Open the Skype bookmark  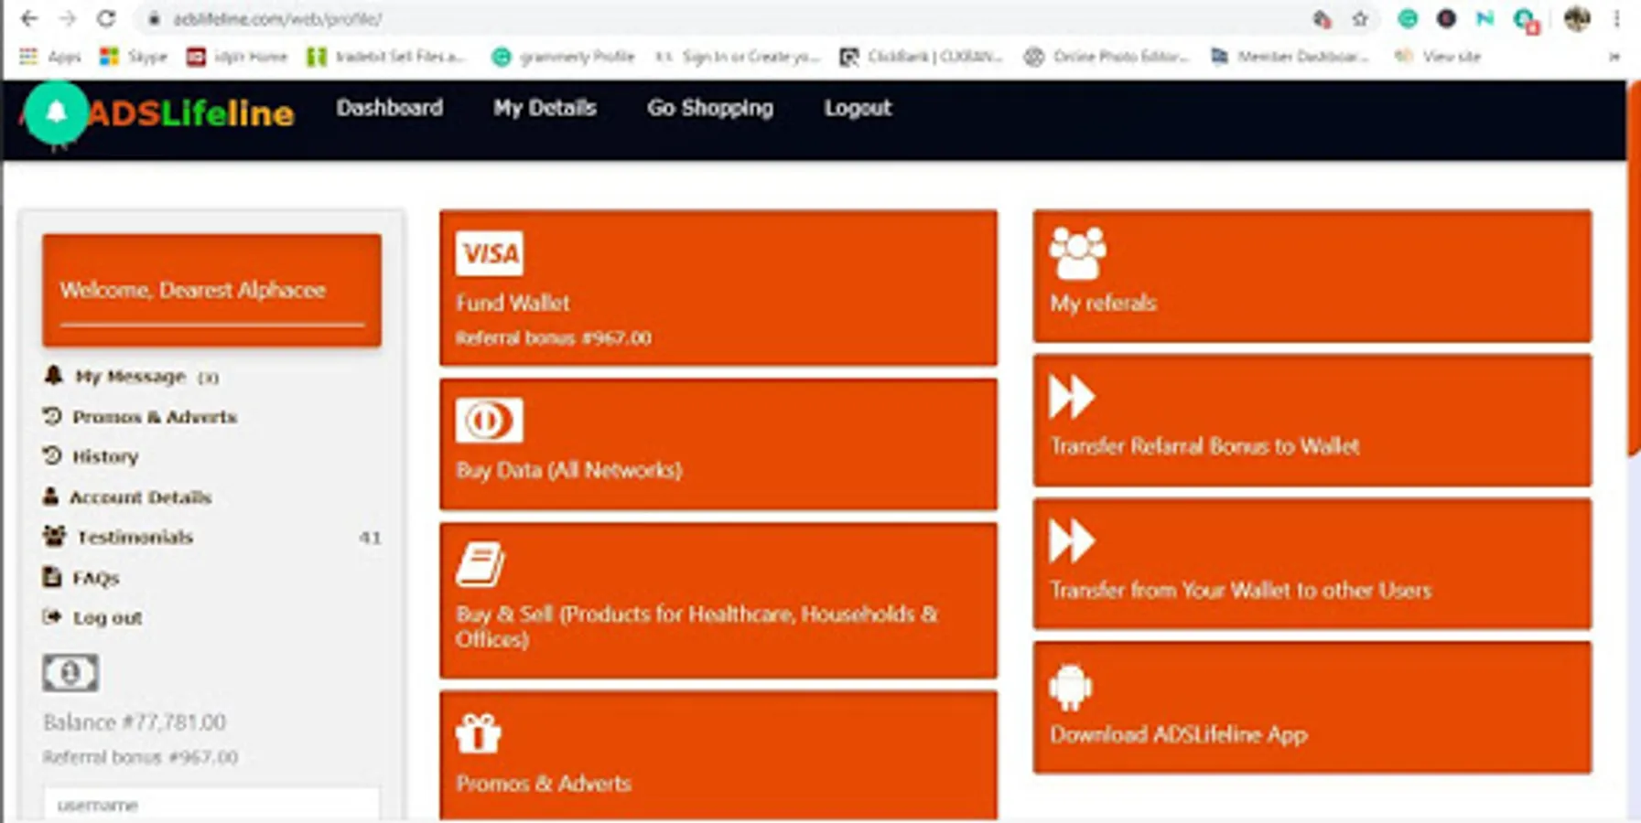[134, 57]
